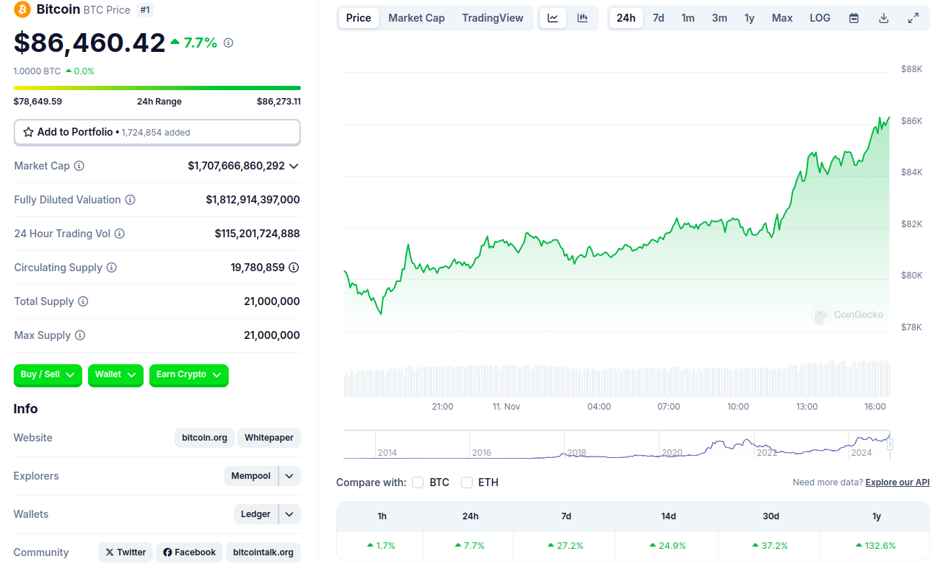
Task: Click the star icon in Add to Portfolio
Action: (29, 132)
